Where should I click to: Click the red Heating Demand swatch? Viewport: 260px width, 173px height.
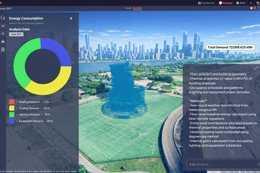12,102
